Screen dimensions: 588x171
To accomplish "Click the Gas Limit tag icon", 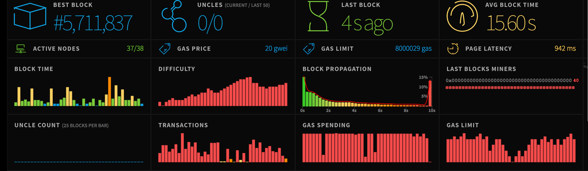I will click(308, 49).
